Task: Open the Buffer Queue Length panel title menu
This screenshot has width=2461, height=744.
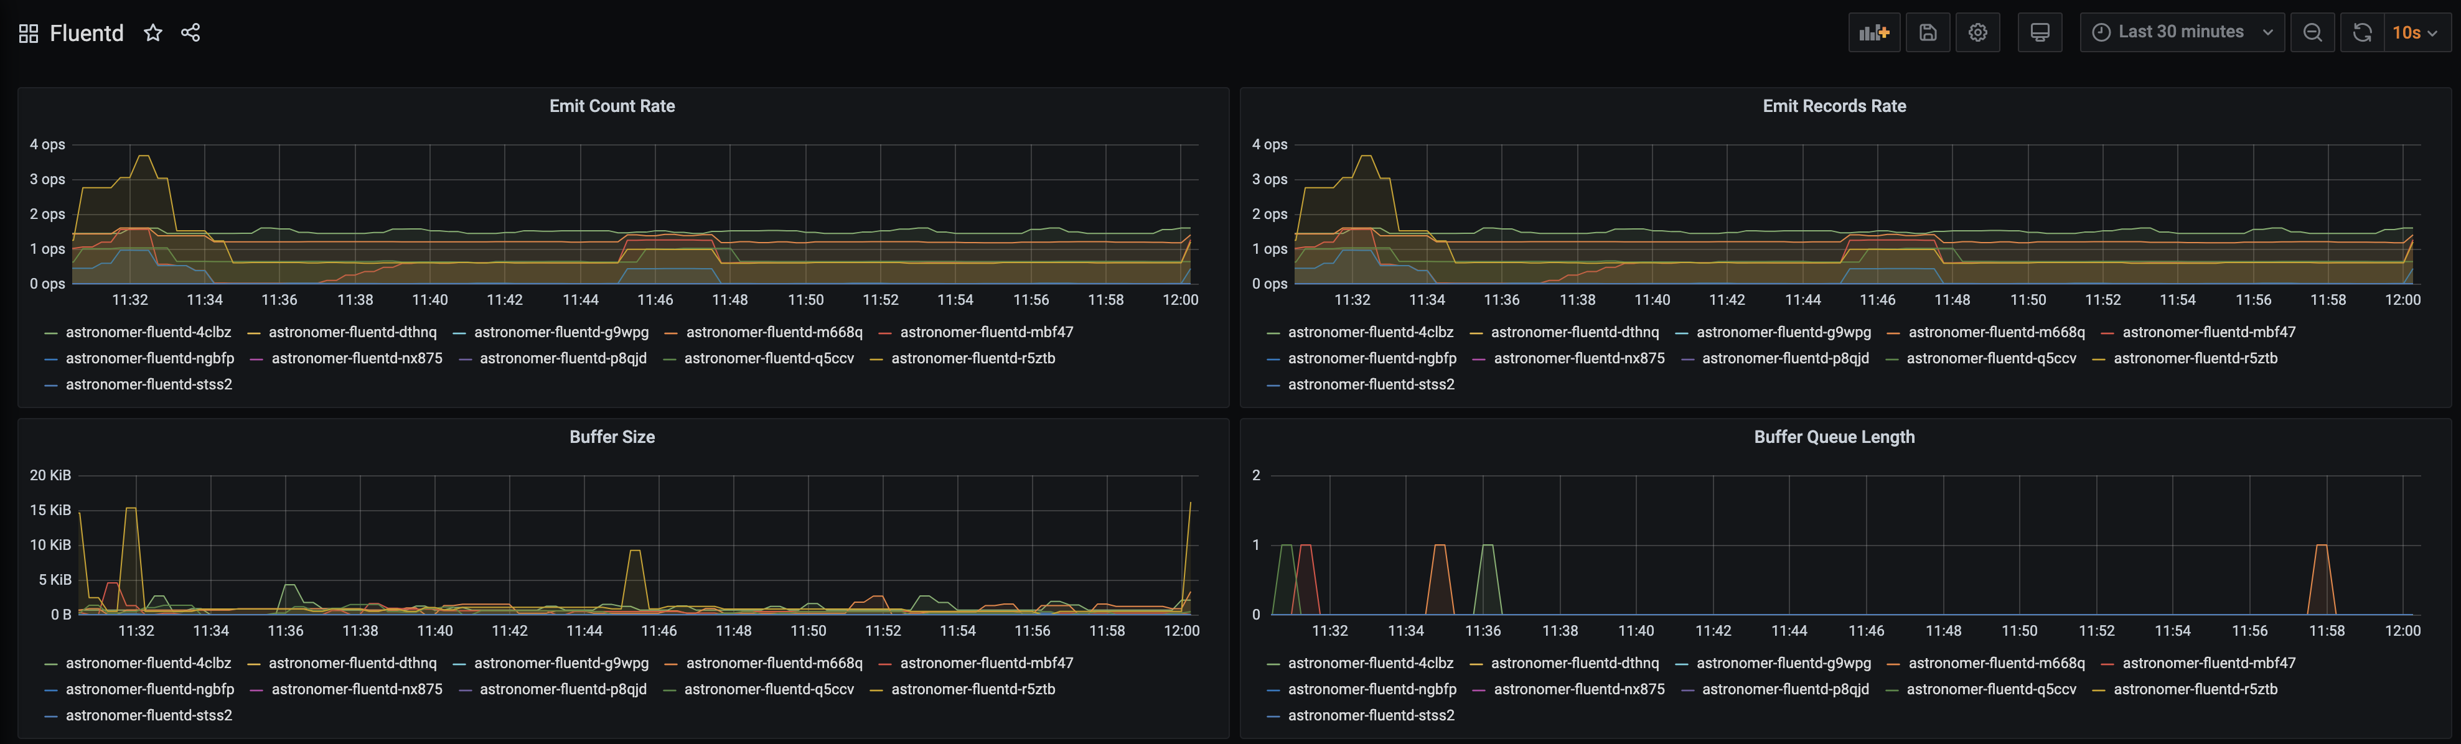Action: coord(1834,437)
